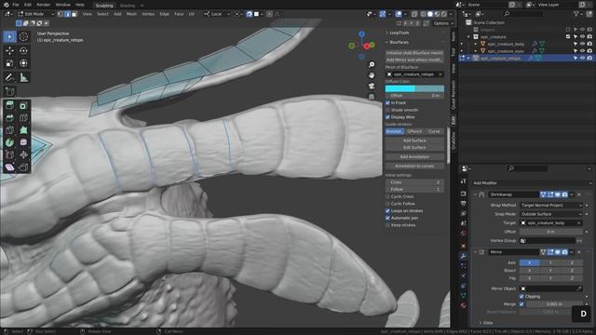Select the Knife tool
Image resolution: width=596 pixels, height=335 pixels.
click(x=10, y=130)
